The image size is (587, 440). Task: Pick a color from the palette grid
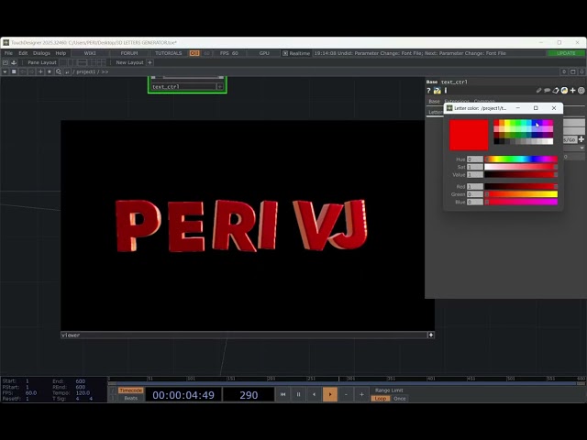click(523, 132)
